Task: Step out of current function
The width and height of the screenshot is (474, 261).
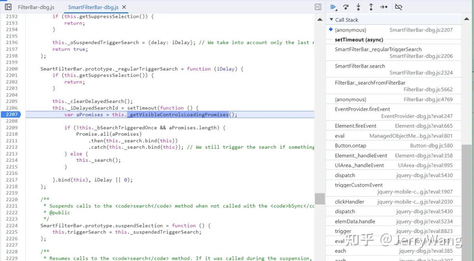Action: point(371,7)
